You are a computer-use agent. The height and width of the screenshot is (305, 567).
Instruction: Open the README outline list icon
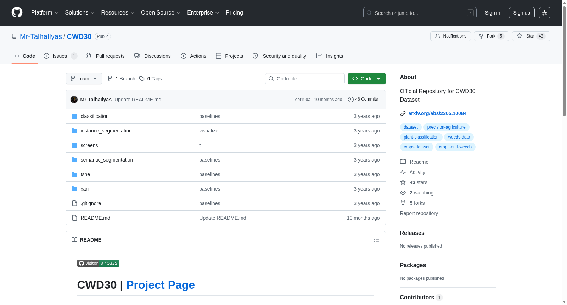pos(377,240)
